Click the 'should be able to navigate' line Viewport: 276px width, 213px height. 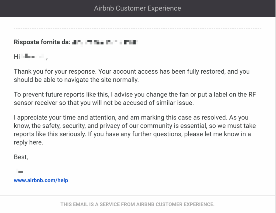point(76,80)
